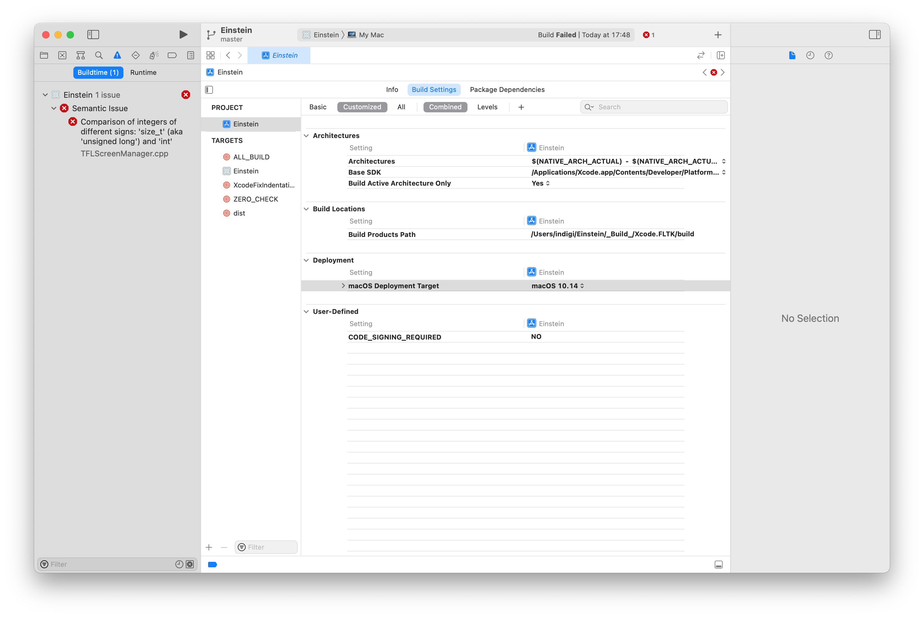Screen dimensions: 924x618
Task: Select the ZERO_CHECK target
Action: click(x=255, y=199)
